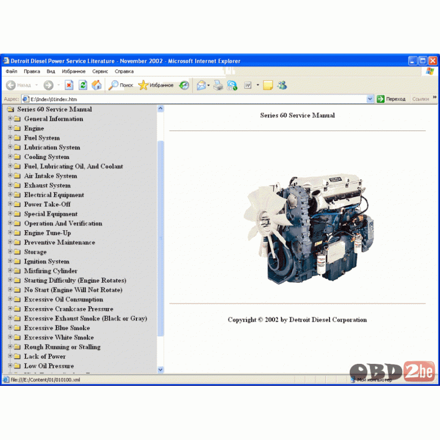Open the Справка menu
440x440 pixels.
(x=124, y=71)
